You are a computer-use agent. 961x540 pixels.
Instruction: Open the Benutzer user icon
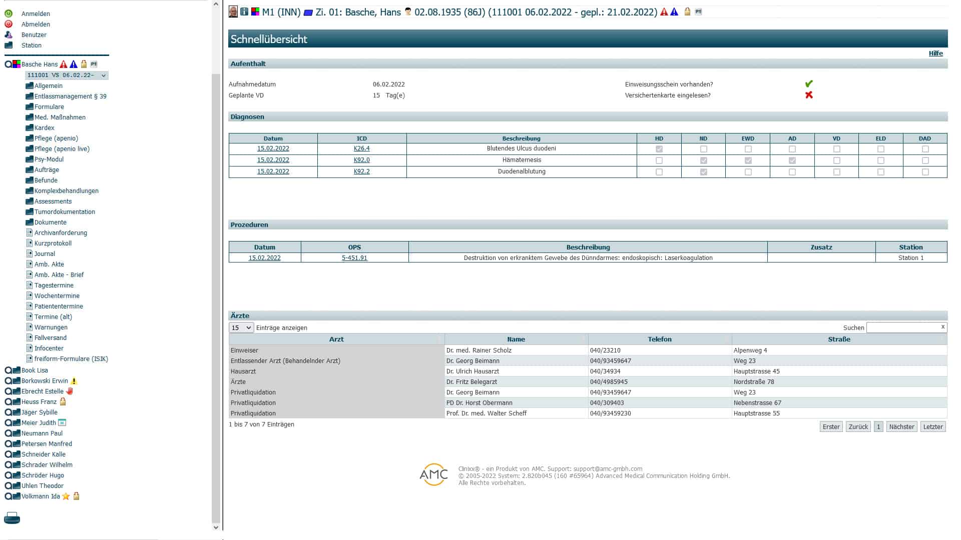(x=9, y=34)
